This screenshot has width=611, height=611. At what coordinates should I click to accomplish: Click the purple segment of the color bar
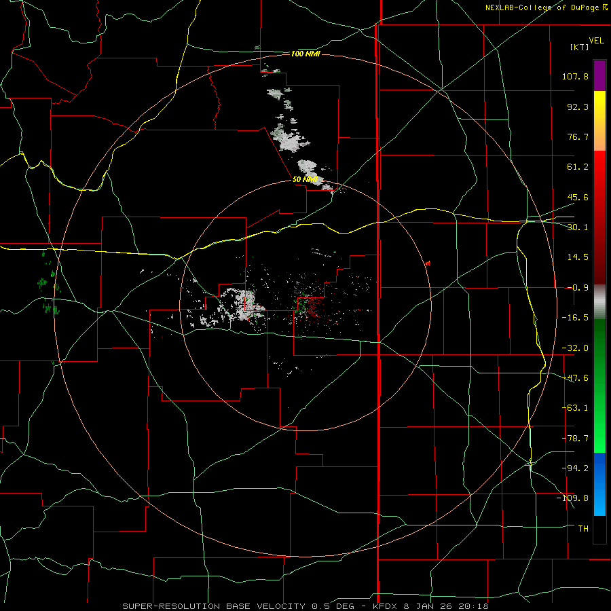pos(599,76)
